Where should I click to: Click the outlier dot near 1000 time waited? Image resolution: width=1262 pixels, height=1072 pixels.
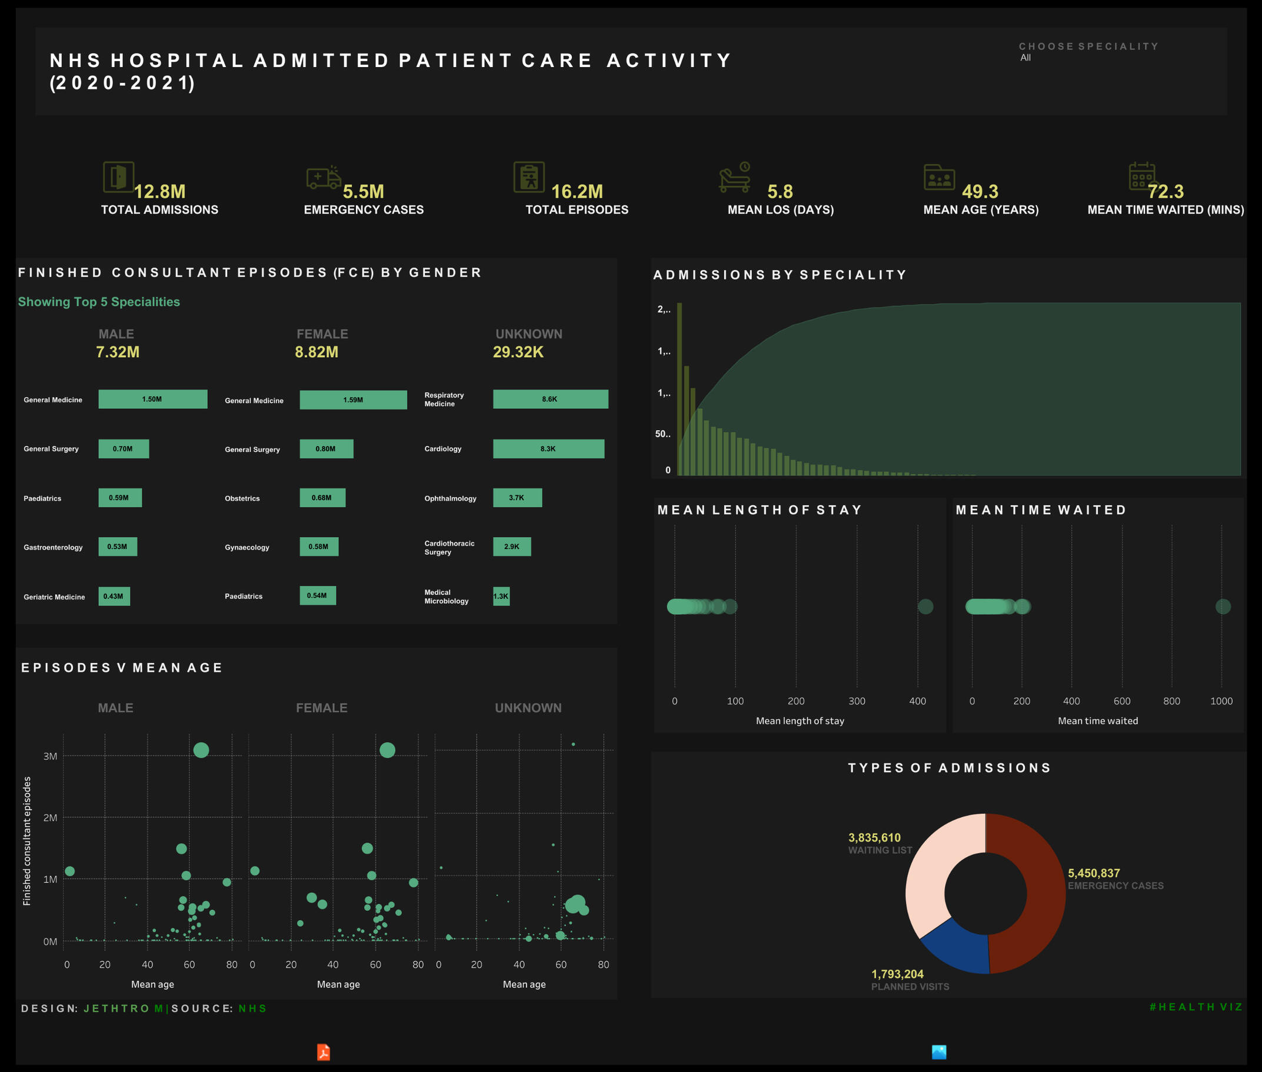point(1223,607)
